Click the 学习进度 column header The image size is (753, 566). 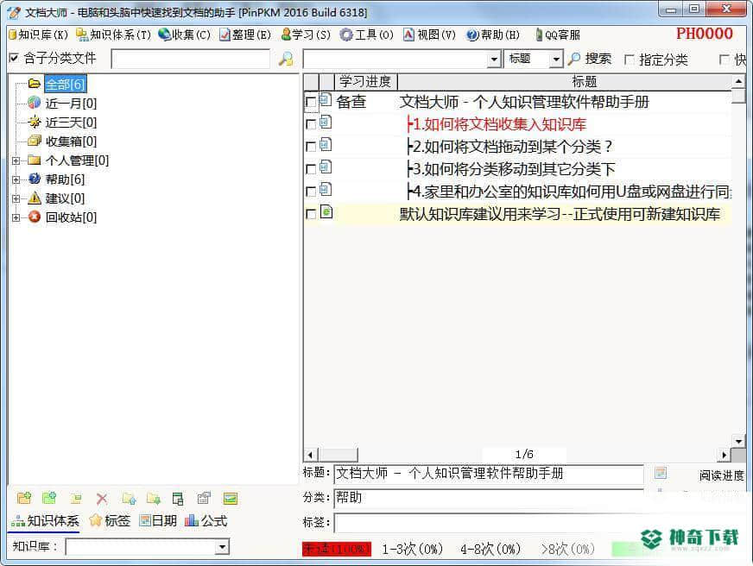pyautogui.click(x=365, y=82)
